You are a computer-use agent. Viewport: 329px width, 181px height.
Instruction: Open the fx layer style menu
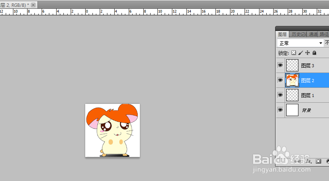[x=308, y=161]
